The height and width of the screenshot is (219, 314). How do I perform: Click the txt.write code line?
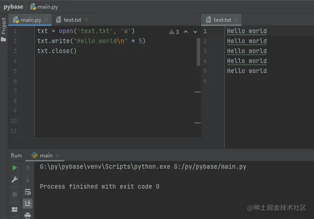(x=91, y=41)
